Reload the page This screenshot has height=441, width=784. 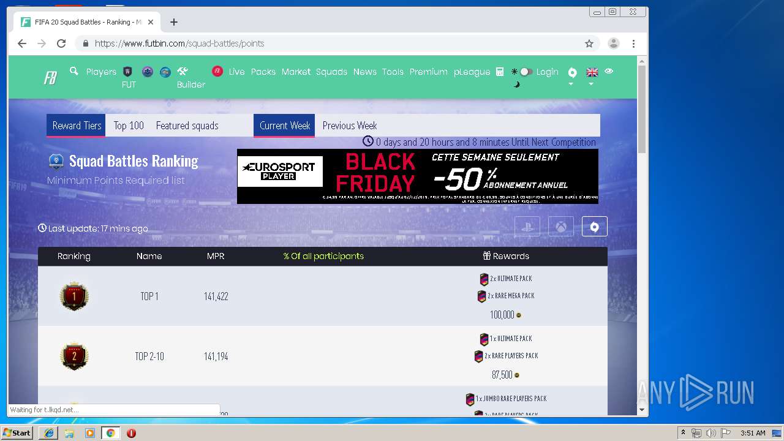(61, 43)
